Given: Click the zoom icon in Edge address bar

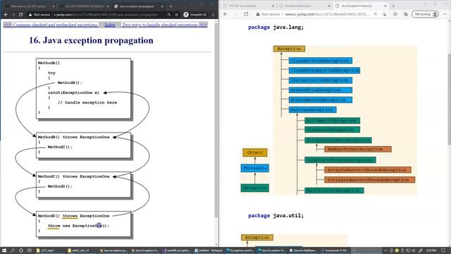Looking at the screenshot, I should (376, 14).
